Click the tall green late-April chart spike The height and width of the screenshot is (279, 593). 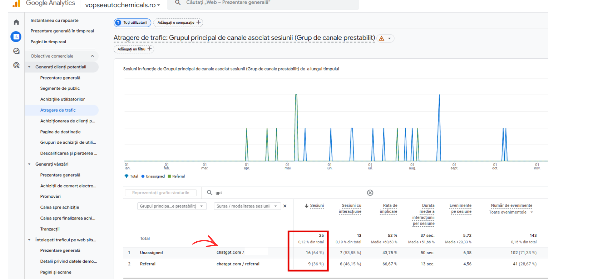296,128
